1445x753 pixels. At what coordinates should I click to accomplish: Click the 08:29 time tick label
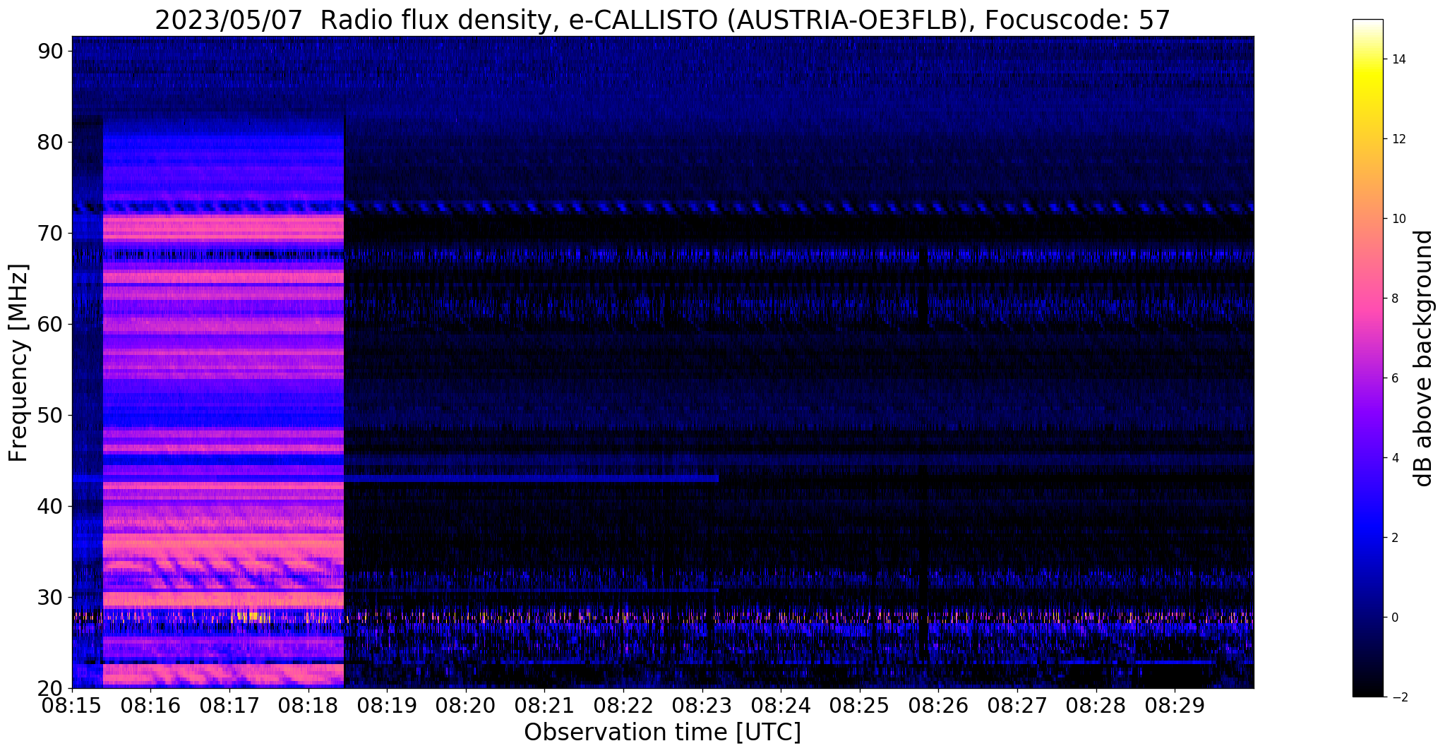pos(1175,705)
